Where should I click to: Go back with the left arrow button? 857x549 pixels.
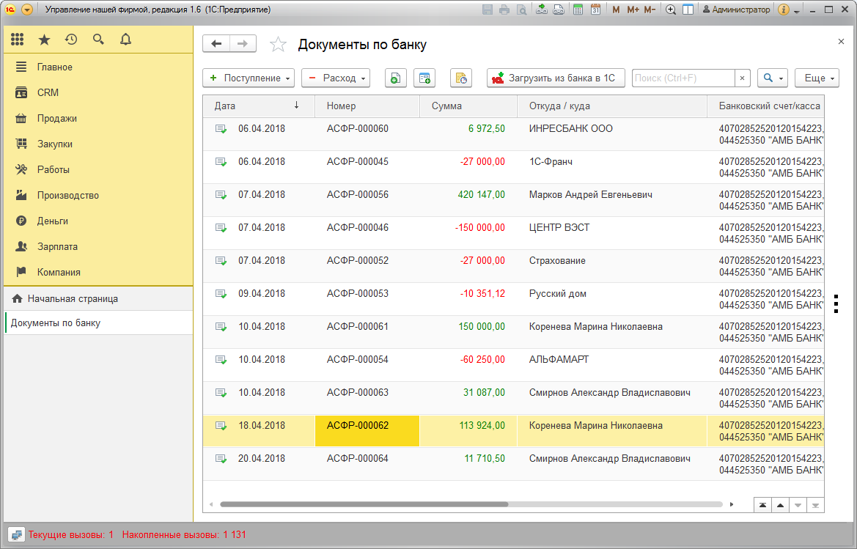(x=216, y=44)
